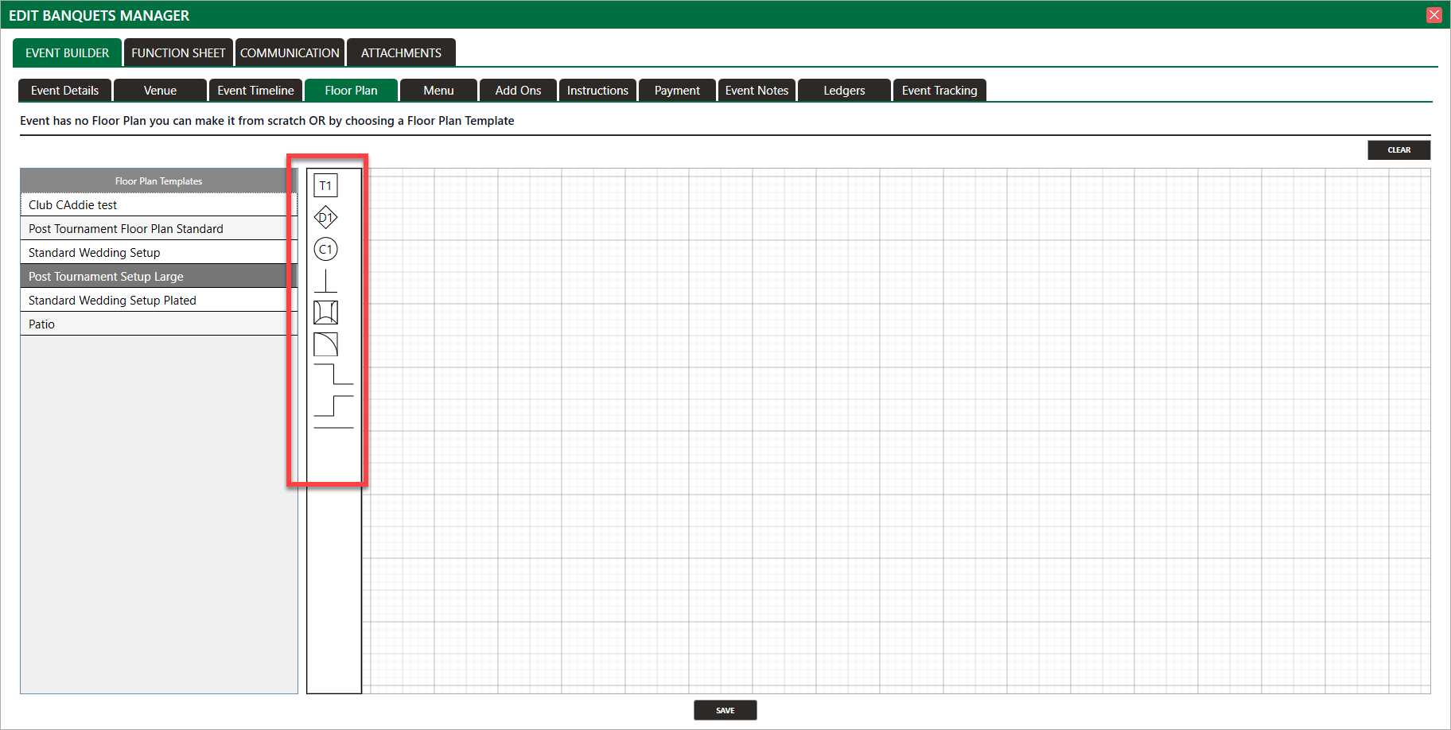The width and height of the screenshot is (1451, 730).
Task: Pick the straight horizontal line shape
Action: point(333,429)
